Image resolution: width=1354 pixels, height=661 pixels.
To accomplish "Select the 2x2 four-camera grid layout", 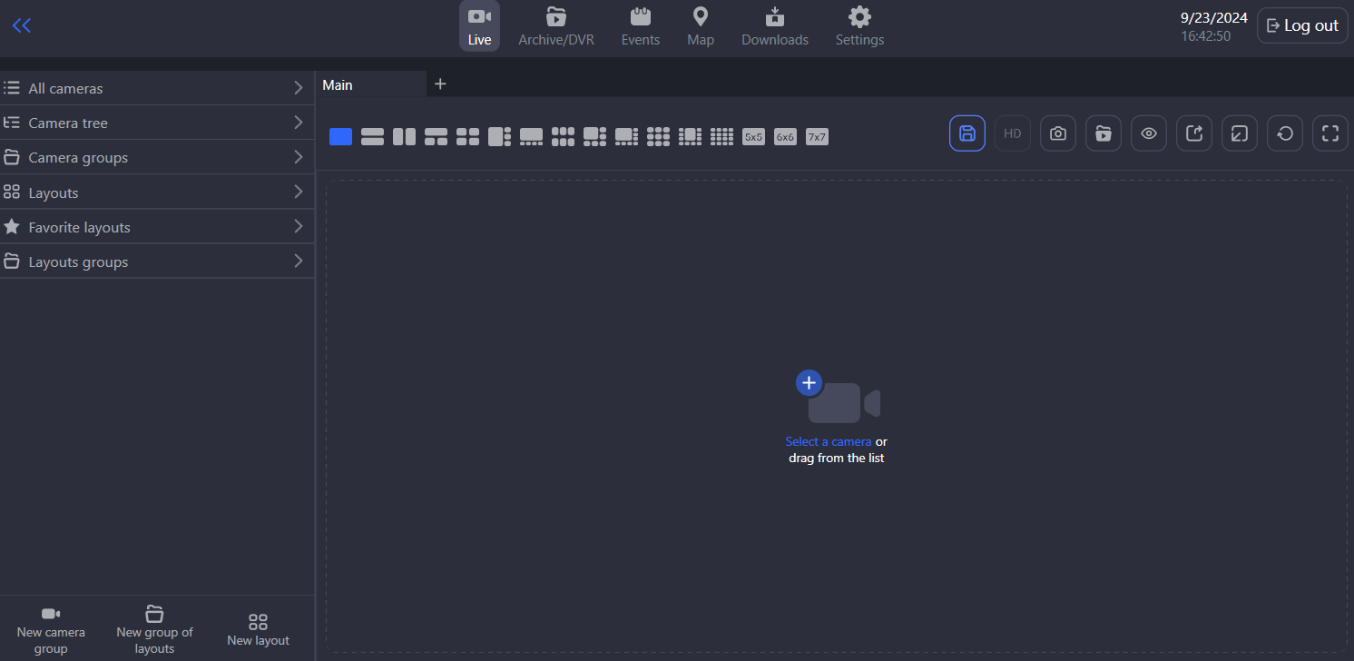I will click(x=467, y=137).
